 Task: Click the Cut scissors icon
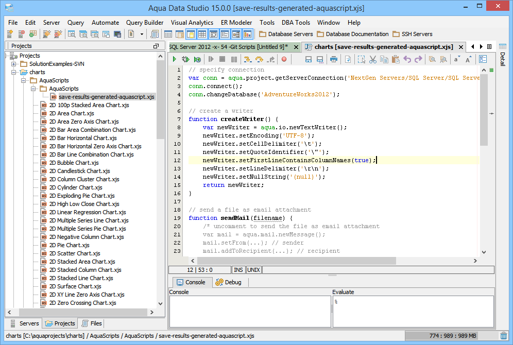[x=373, y=60]
